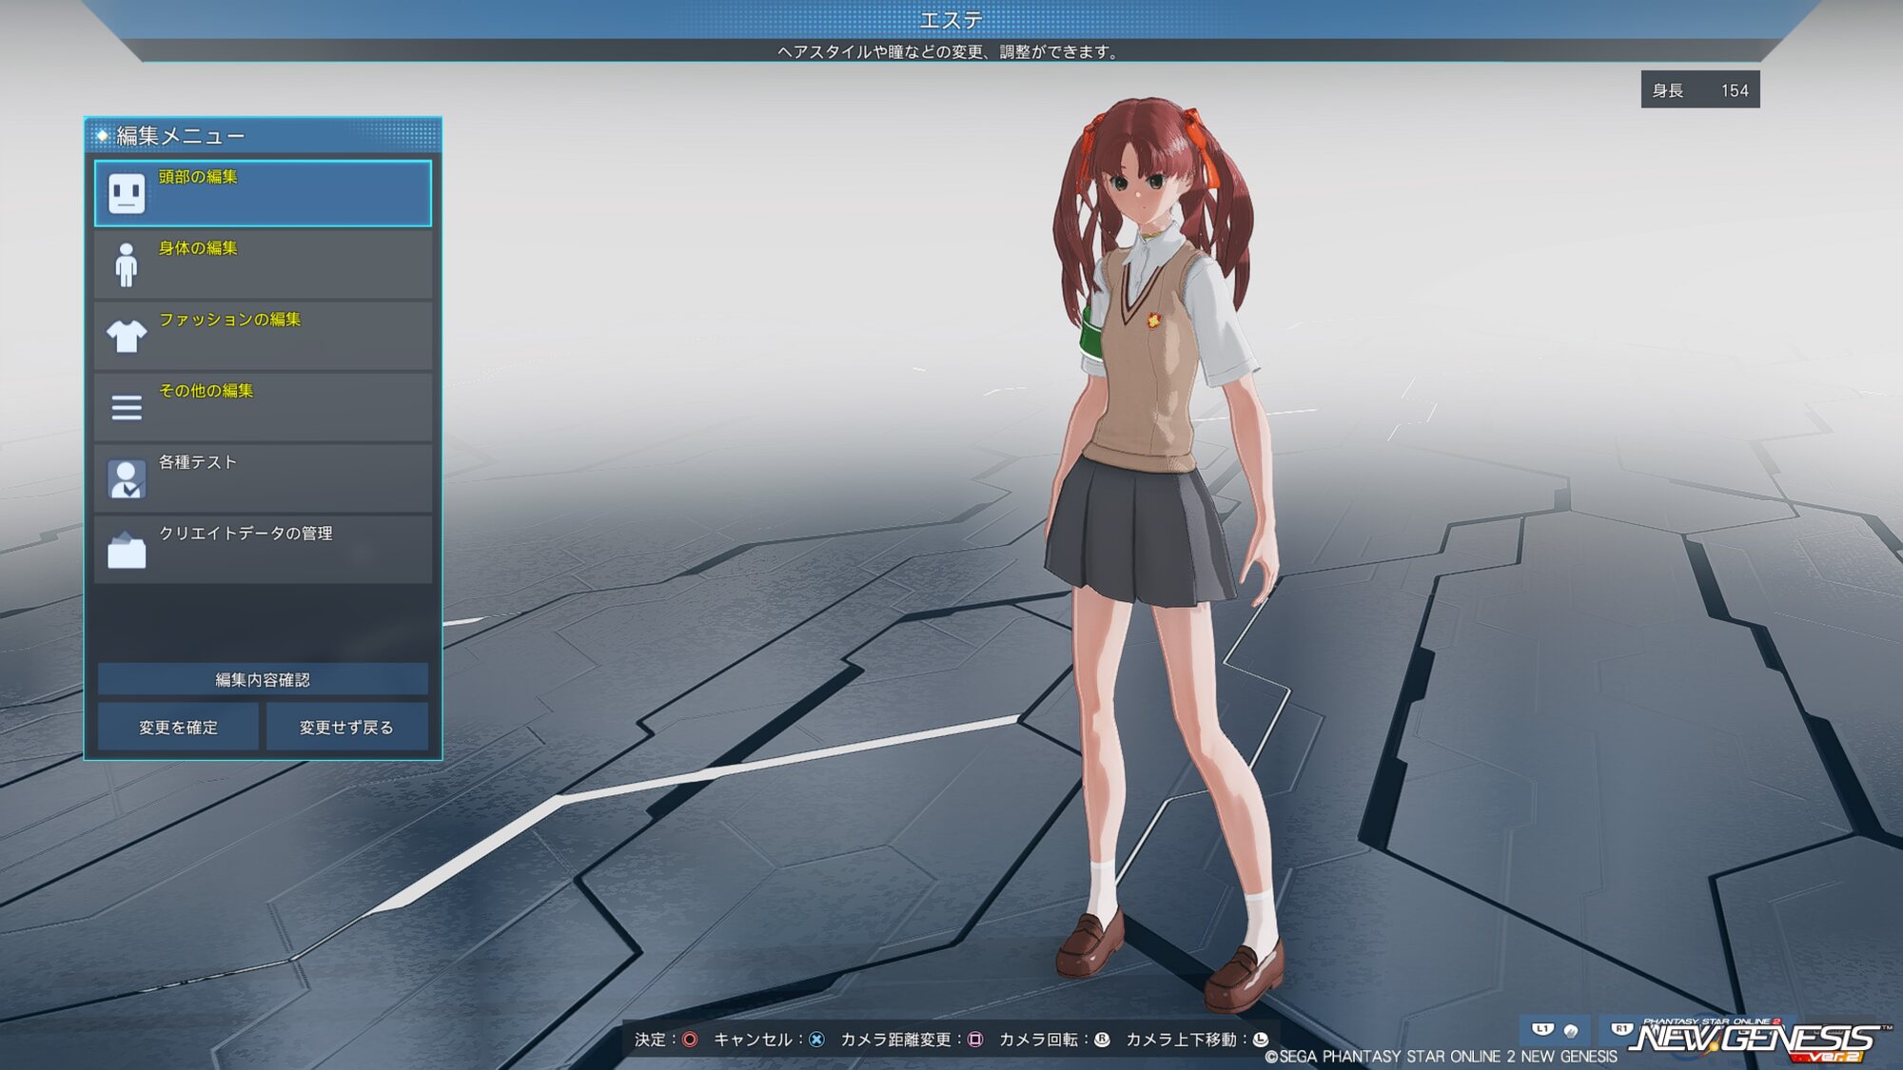
Task: Open the クリエイトデータの管理 menu entry
Action: click(x=263, y=550)
